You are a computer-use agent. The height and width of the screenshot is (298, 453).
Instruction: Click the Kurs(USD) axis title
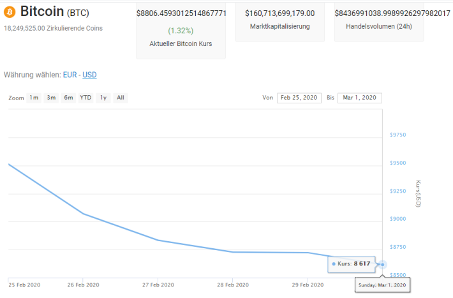click(418, 193)
